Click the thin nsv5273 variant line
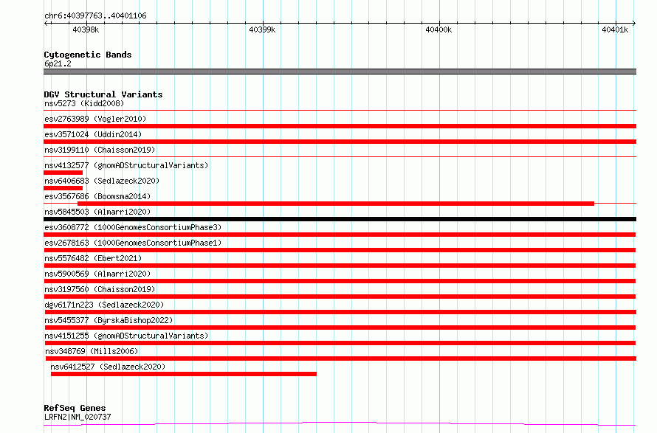 point(340,111)
